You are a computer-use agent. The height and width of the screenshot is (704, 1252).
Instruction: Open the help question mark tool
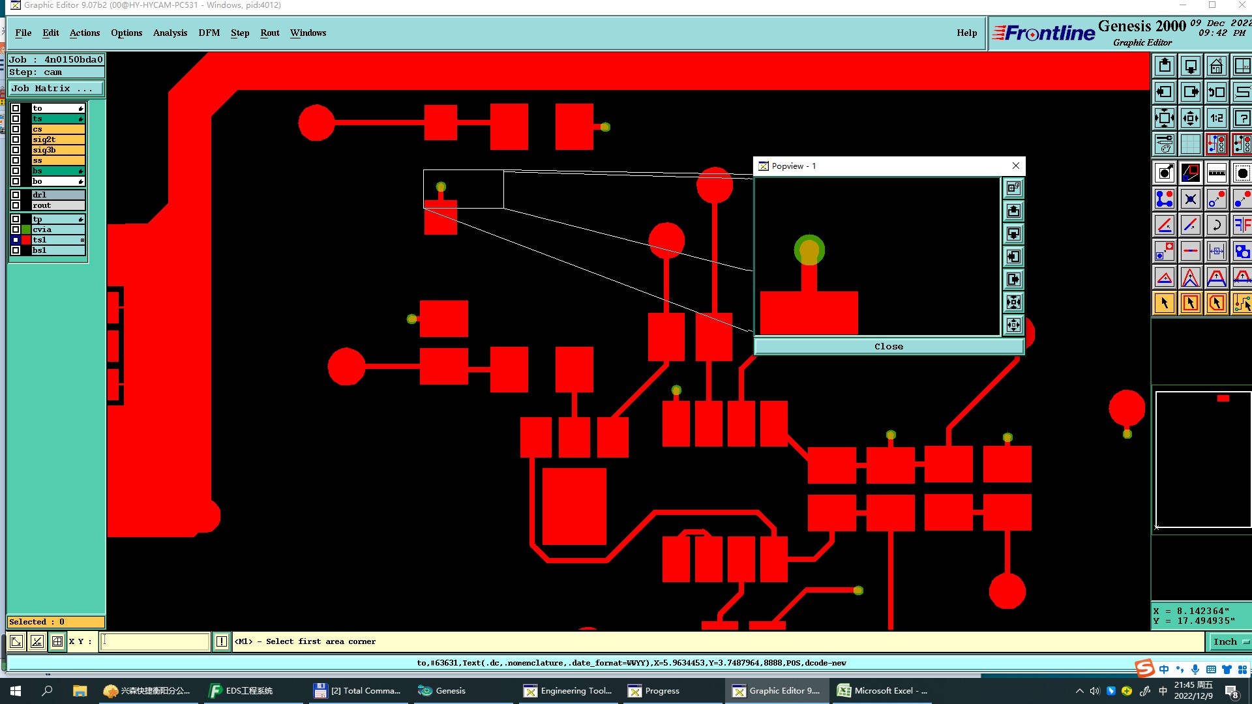point(1242,119)
